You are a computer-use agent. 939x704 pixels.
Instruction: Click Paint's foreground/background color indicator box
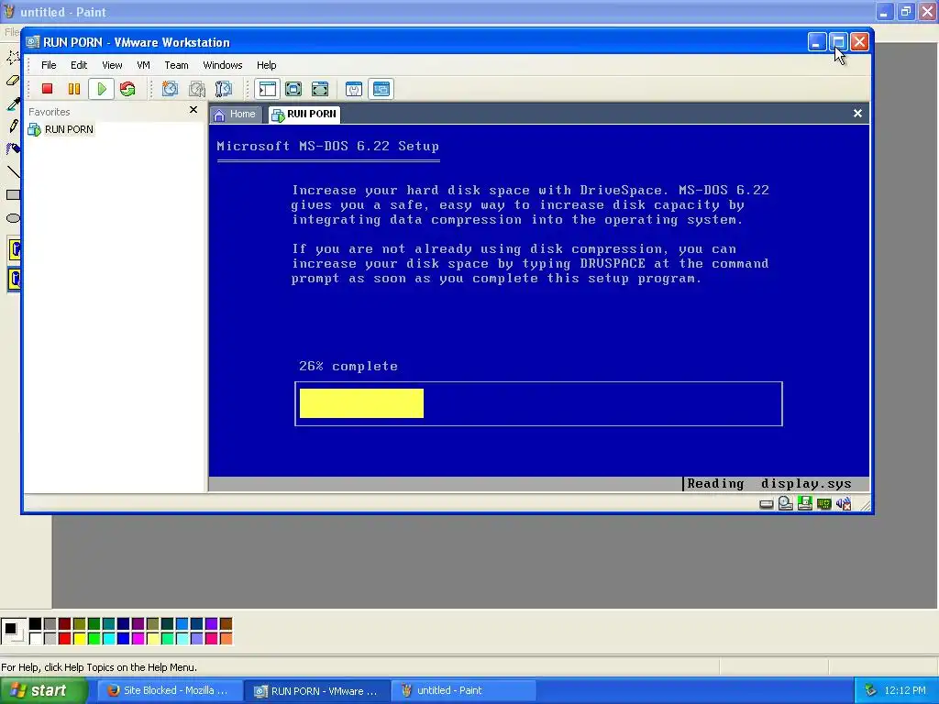13,632
